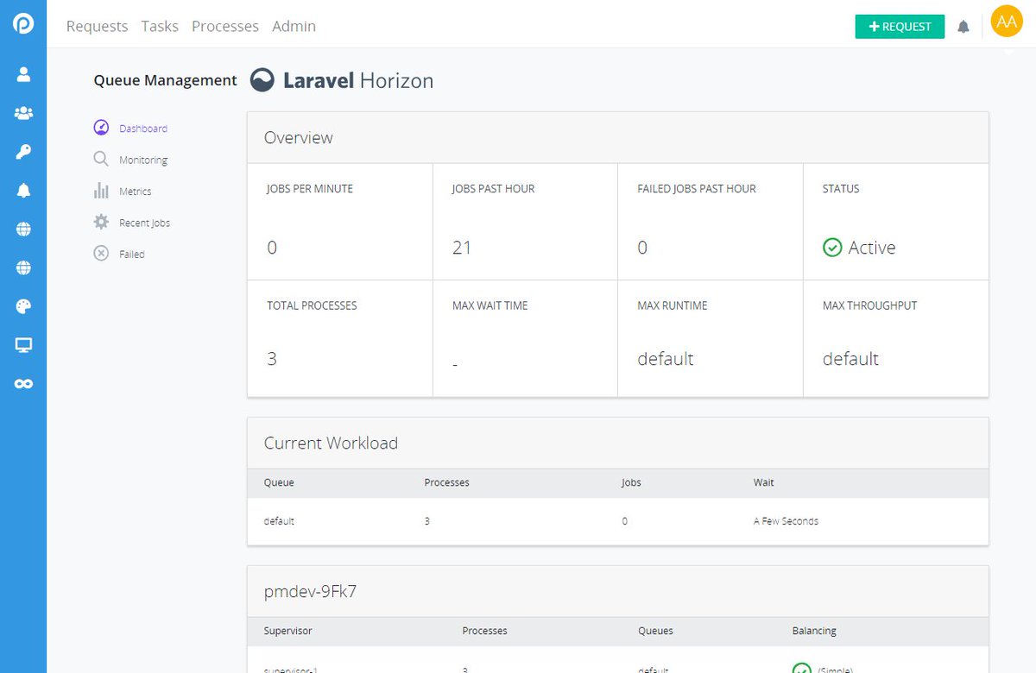Click the key icon in the sidebar
1036x673 pixels.
click(23, 151)
